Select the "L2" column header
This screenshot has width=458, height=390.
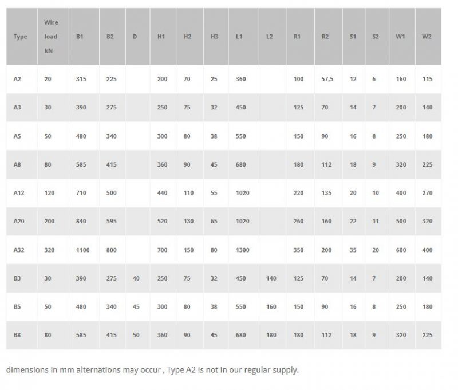270,37
